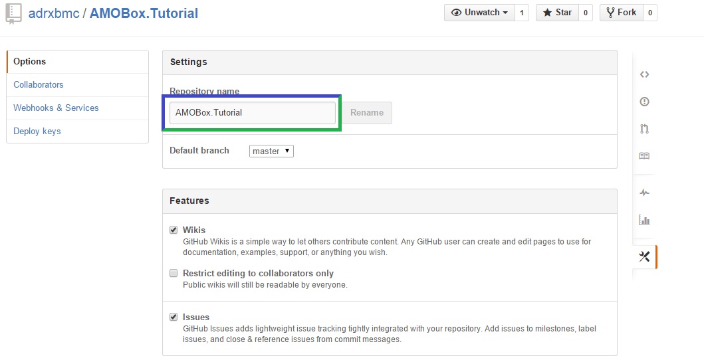Screen dimensions: 704x360
Task: Click the repository book icon beside adrxbmc
Action: point(13,13)
